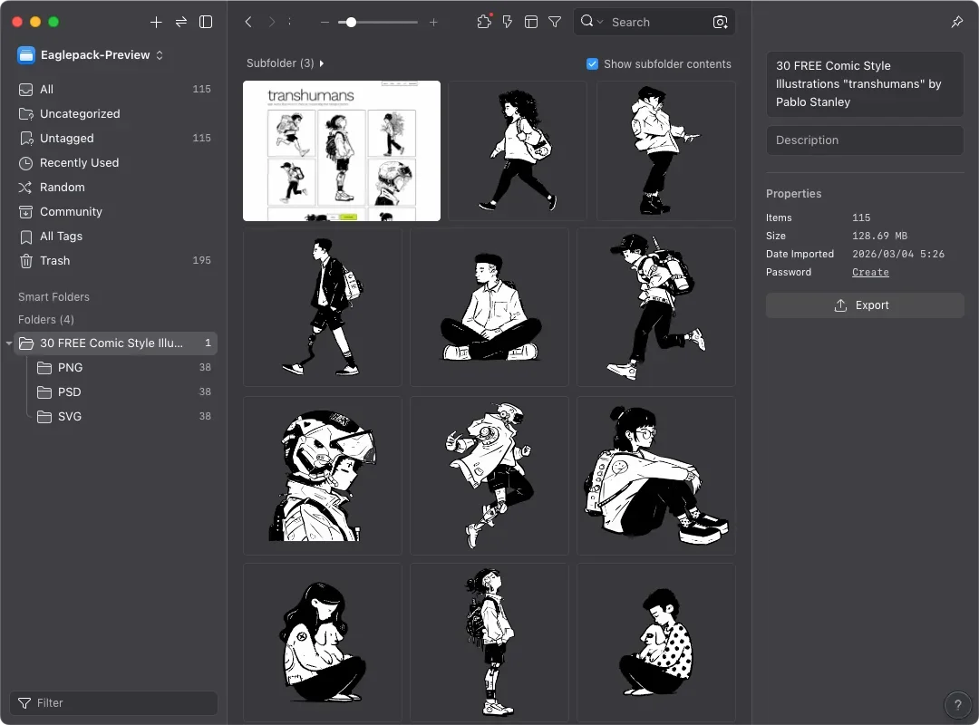Select the transhumans preview thumbnail

342,150
